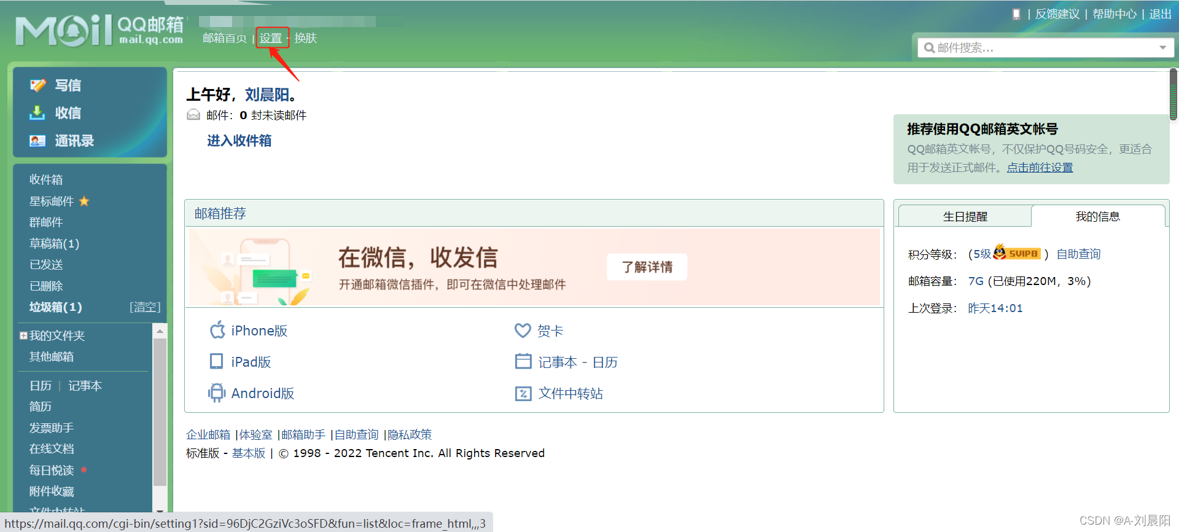Click the contacts card icon

click(37, 141)
